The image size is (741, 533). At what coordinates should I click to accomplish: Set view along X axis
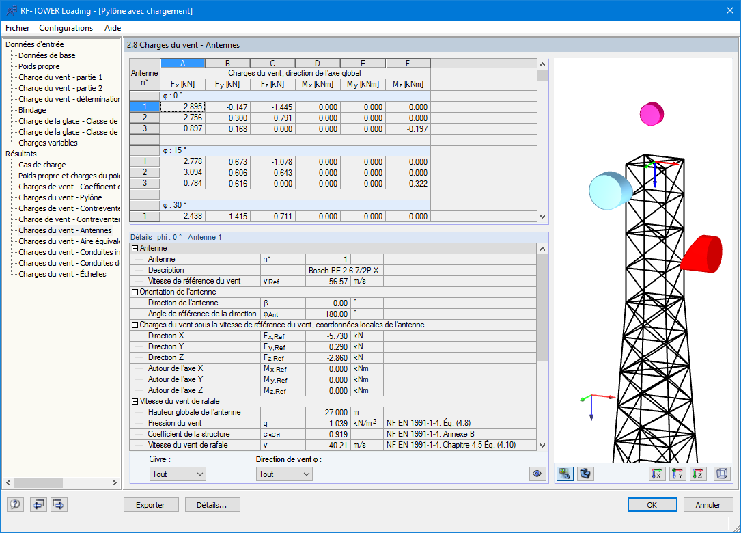657,474
